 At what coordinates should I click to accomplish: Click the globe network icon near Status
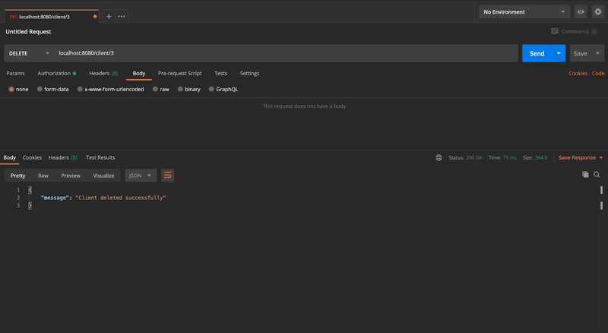click(439, 157)
